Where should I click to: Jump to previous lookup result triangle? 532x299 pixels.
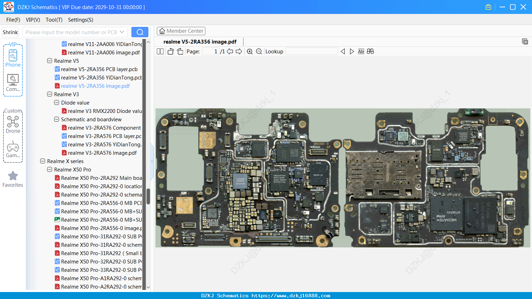pyautogui.click(x=343, y=52)
